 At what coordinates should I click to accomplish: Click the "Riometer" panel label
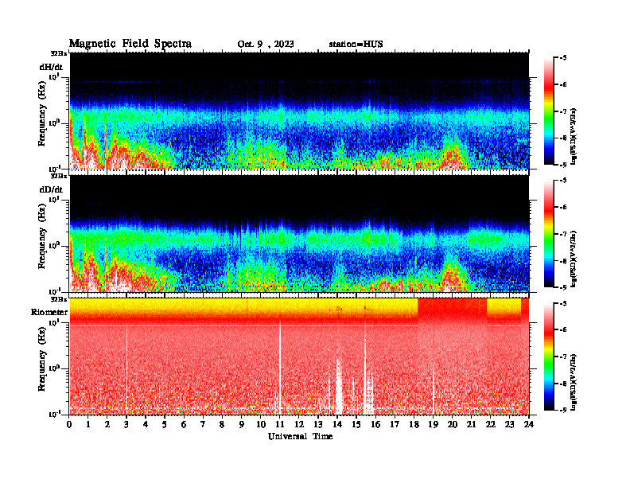point(49,312)
